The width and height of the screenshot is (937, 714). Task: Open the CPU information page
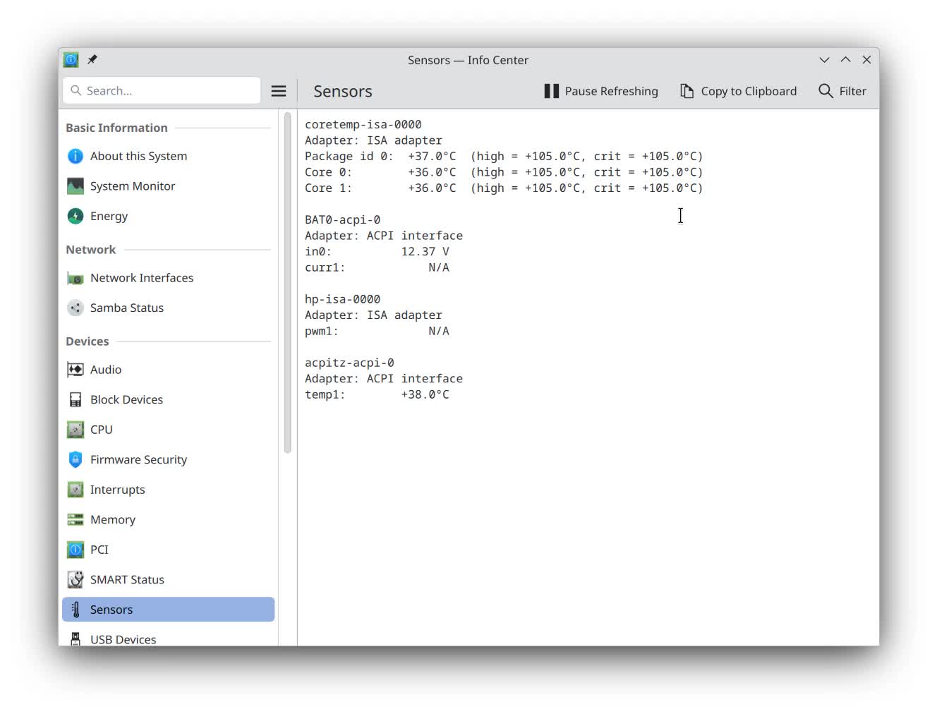point(168,430)
